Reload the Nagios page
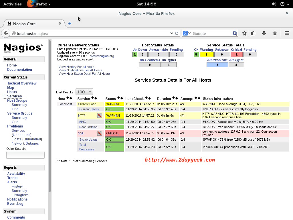This screenshot has width=293, height=220. (x=177, y=33)
